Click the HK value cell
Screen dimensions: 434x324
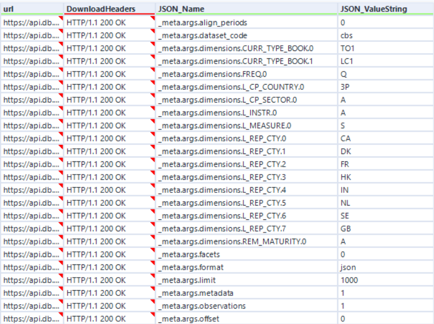[x=386, y=177]
